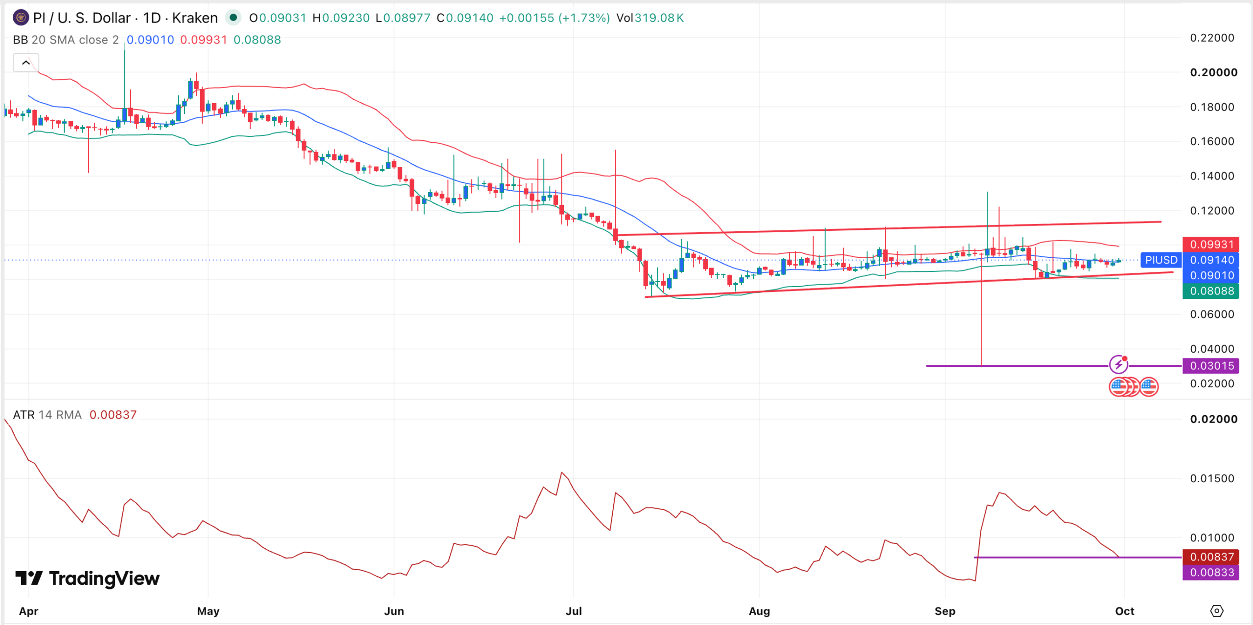Click the red 0.09931 upper band price label
1253x625 pixels.
pos(1211,244)
